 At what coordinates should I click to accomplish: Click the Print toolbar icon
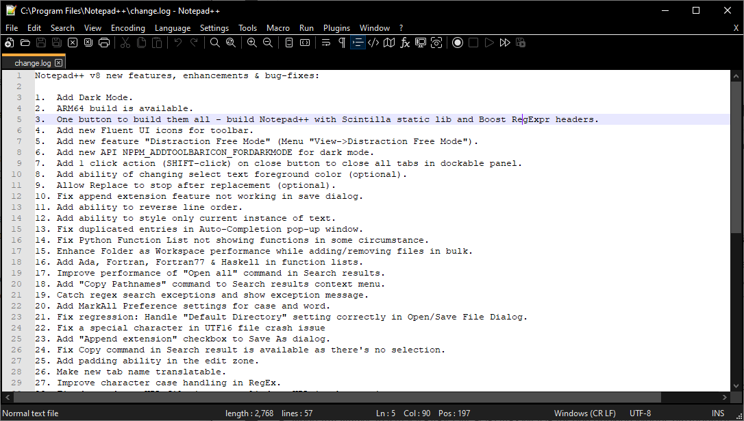(x=104, y=43)
